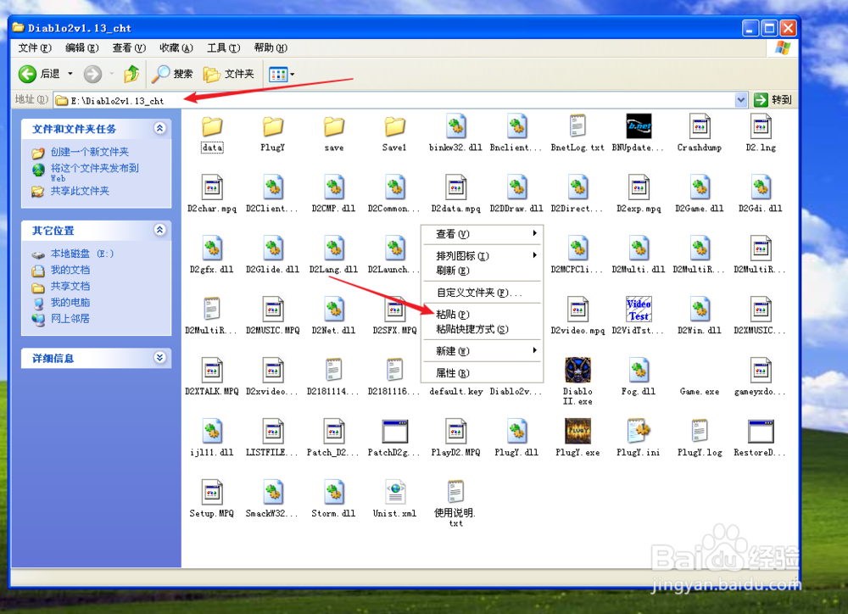The height and width of the screenshot is (614, 848).
Task: Select the PlugY.log file
Action: [700, 438]
